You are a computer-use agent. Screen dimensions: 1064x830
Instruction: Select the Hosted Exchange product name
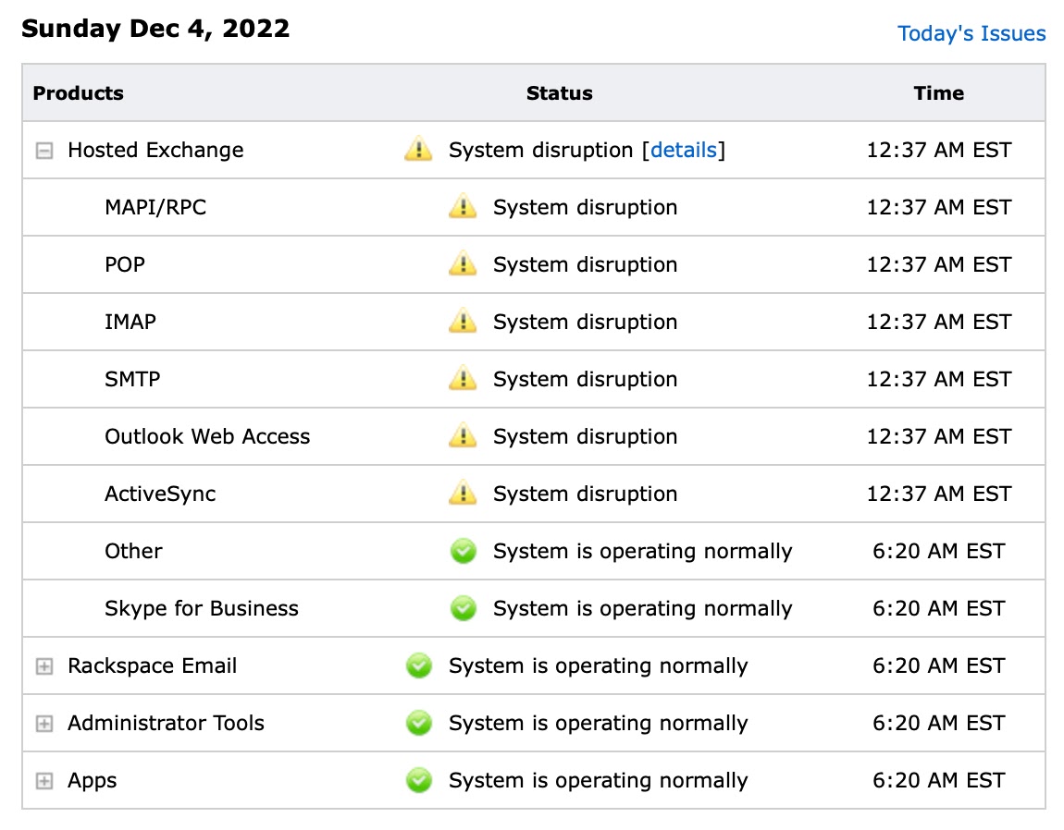pos(155,150)
